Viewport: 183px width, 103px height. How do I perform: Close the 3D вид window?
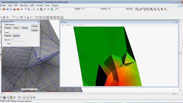tap(176, 22)
